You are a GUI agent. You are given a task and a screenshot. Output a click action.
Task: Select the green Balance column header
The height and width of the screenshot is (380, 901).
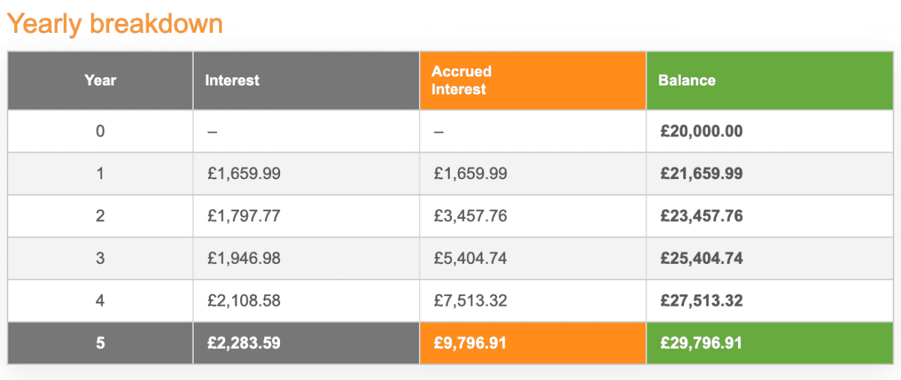coord(687,80)
